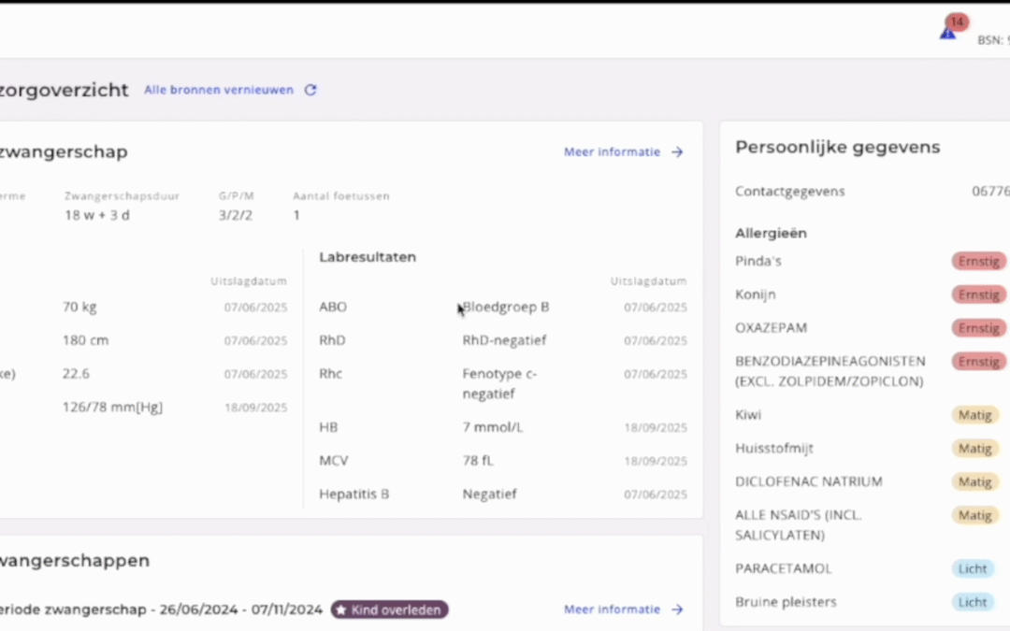This screenshot has height=631, width=1010.
Task: Click the Matig tag for Huisstofmijt
Action: (x=974, y=449)
